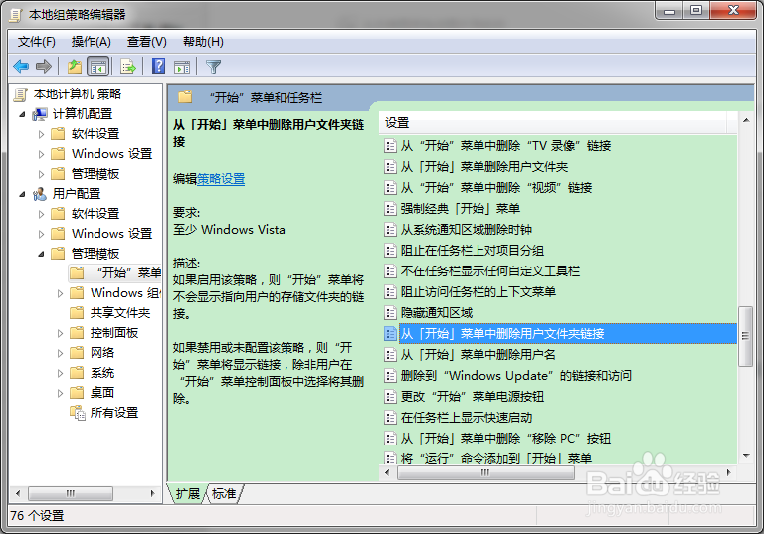
Task: Click the settings list scroll-up arrow
Action: 746,120
